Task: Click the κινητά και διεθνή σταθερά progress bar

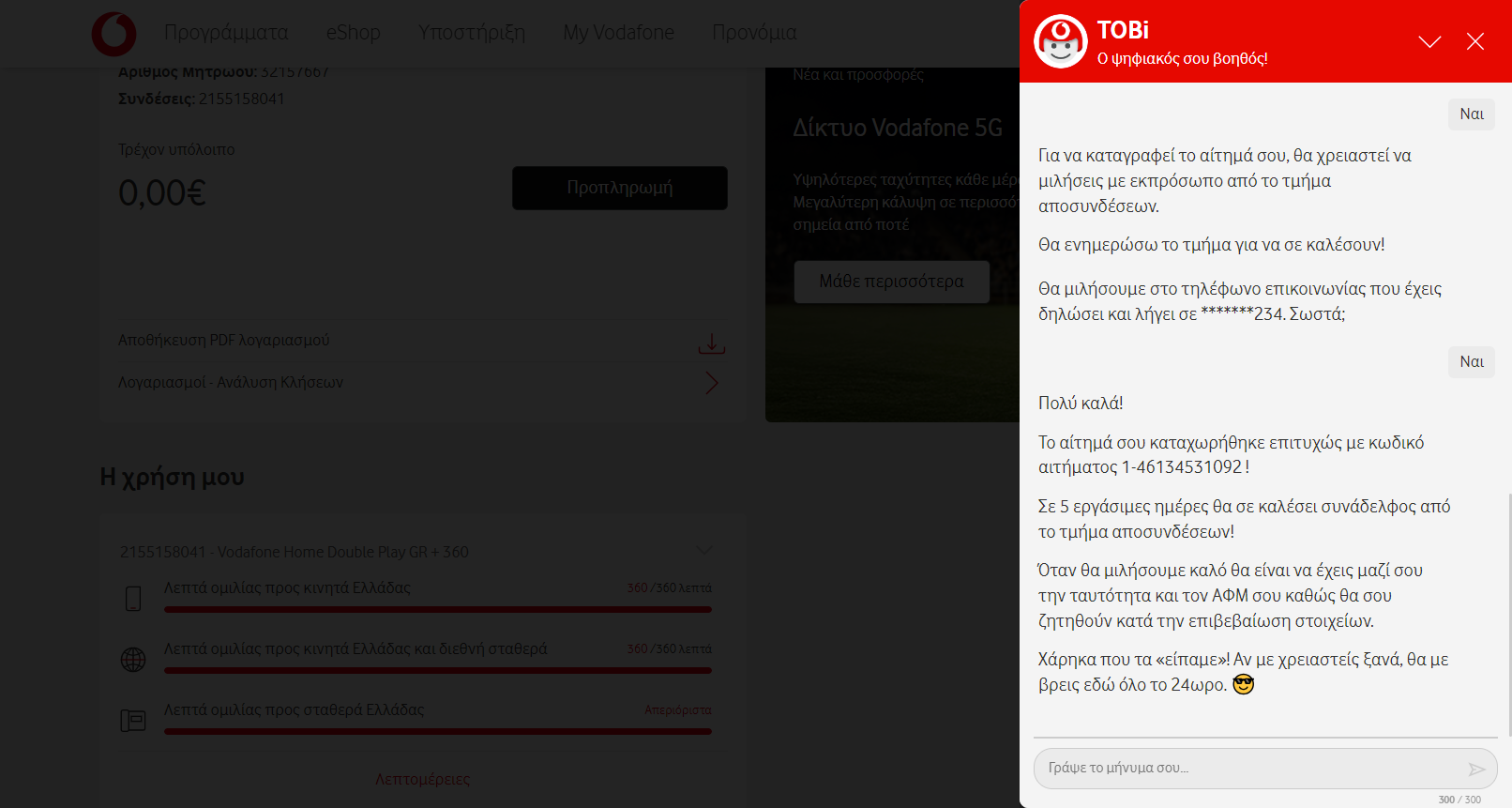Action: (x=438, y=670)
